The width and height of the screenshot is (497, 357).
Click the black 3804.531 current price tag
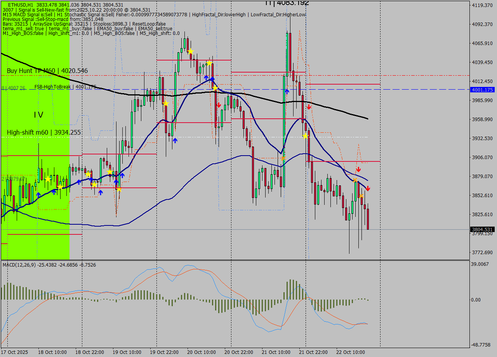tap(482, 229)
